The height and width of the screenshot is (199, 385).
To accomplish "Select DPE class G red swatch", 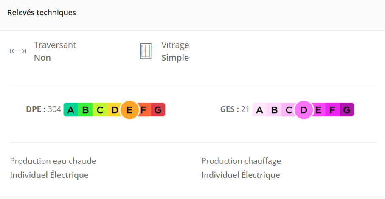I will pyautogui.click(x=158, y=110).
